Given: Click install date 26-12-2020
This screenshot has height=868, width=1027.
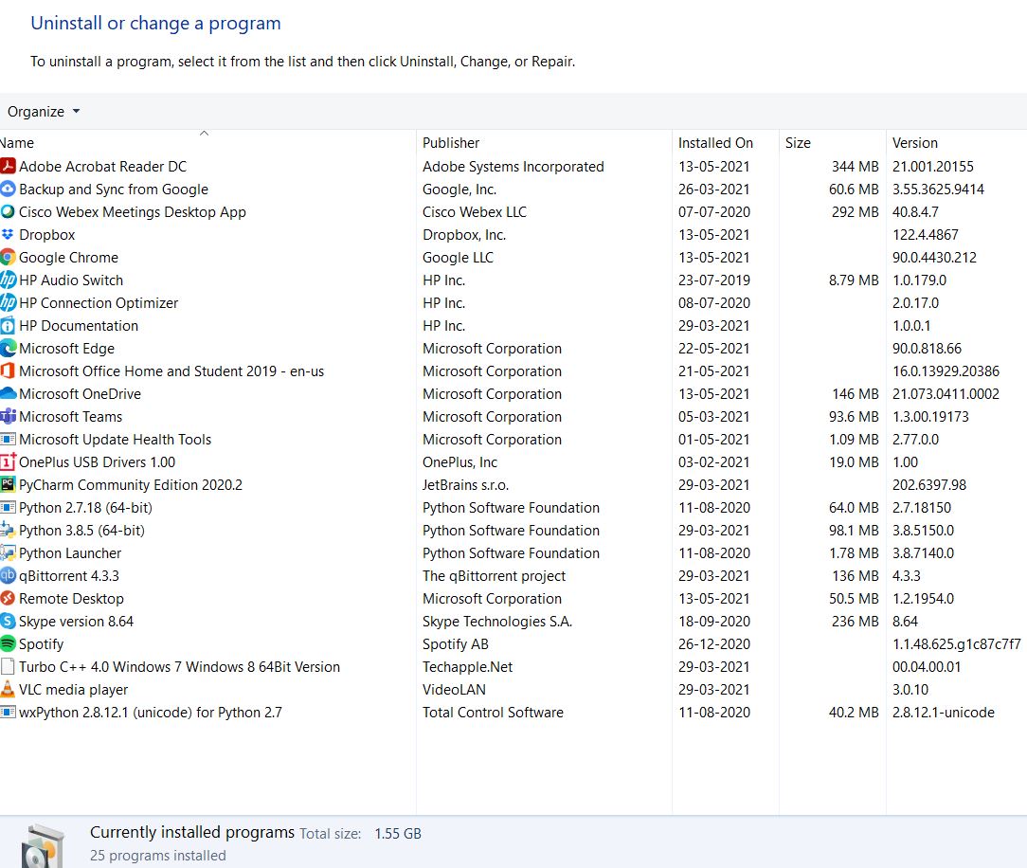Looking at the screenshot, I should point(714,644).
